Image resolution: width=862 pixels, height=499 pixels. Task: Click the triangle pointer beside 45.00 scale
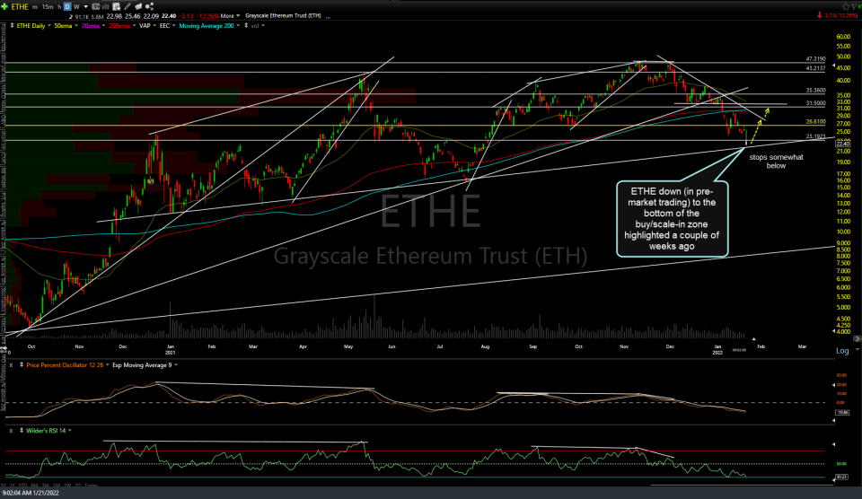(x=833, y=66)
